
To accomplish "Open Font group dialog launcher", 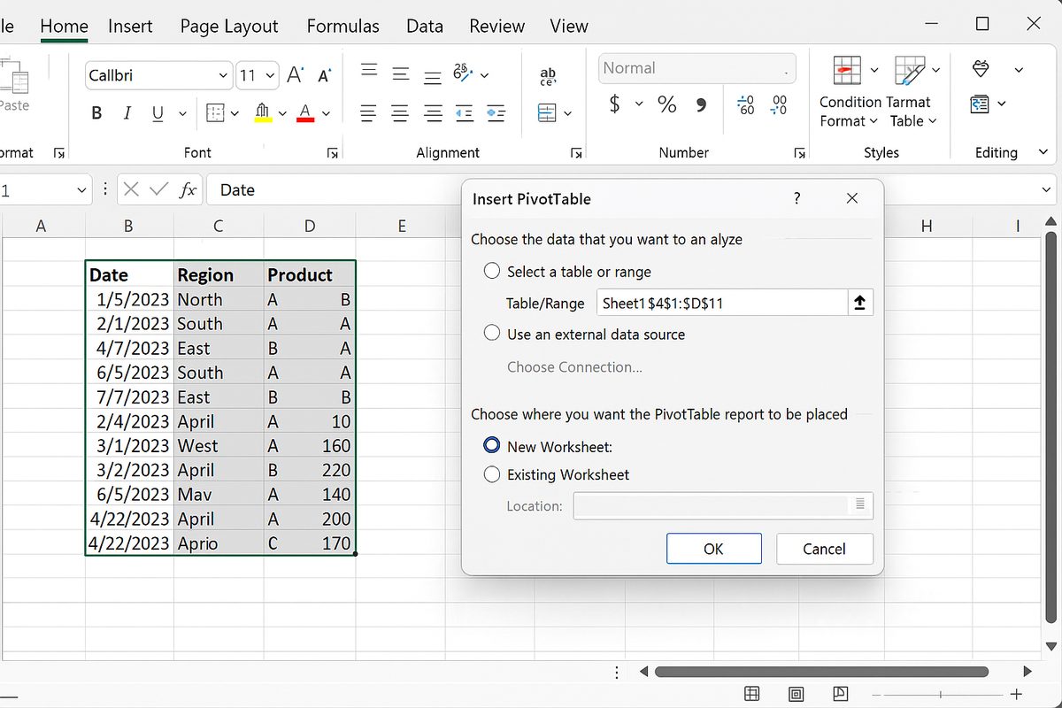I will [333, 153].
